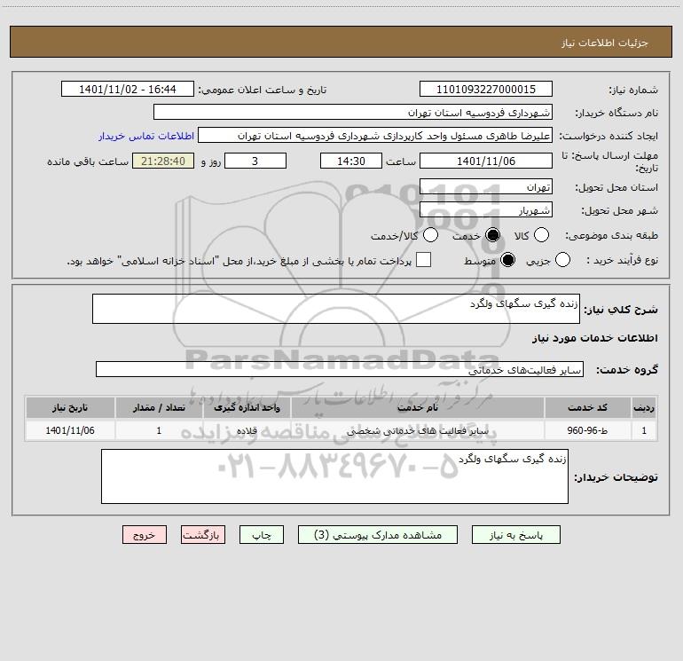683x661 pixels.
Task: Click the تعداد / مقدار column header
Action: click(159, 408)
